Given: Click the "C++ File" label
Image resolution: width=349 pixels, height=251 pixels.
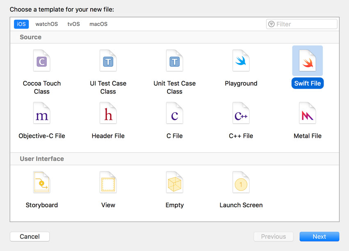Looking at the screenshot, I should (x=241, y=136).
